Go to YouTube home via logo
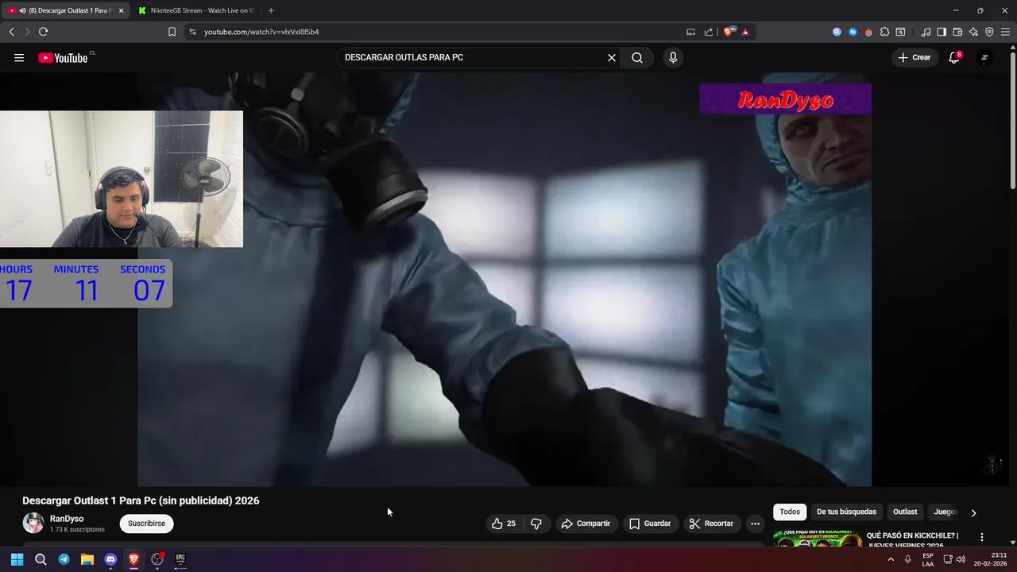The image size is (1017, 572). tap(64, 57)
